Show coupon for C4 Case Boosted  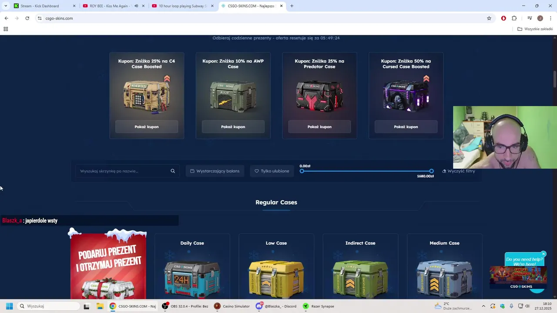(x=147, y=127)
